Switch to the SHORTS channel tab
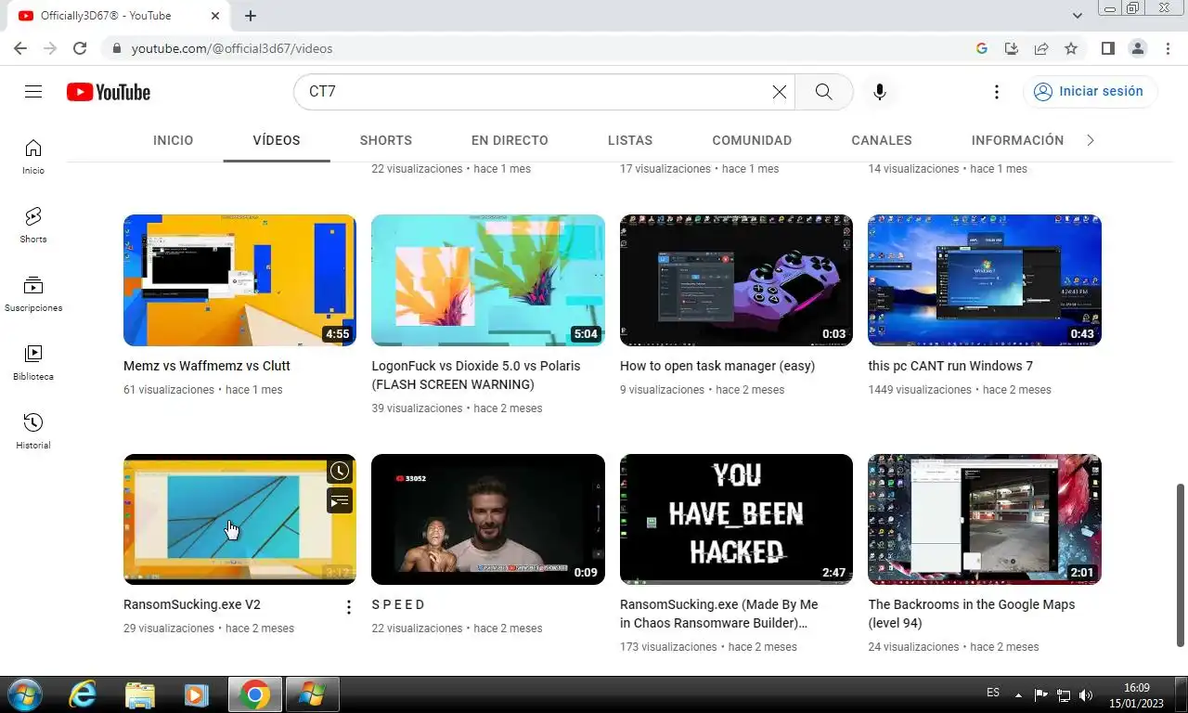 [386, 140]
